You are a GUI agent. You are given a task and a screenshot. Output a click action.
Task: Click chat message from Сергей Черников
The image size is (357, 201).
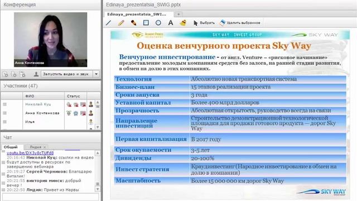tap(49, 174)
